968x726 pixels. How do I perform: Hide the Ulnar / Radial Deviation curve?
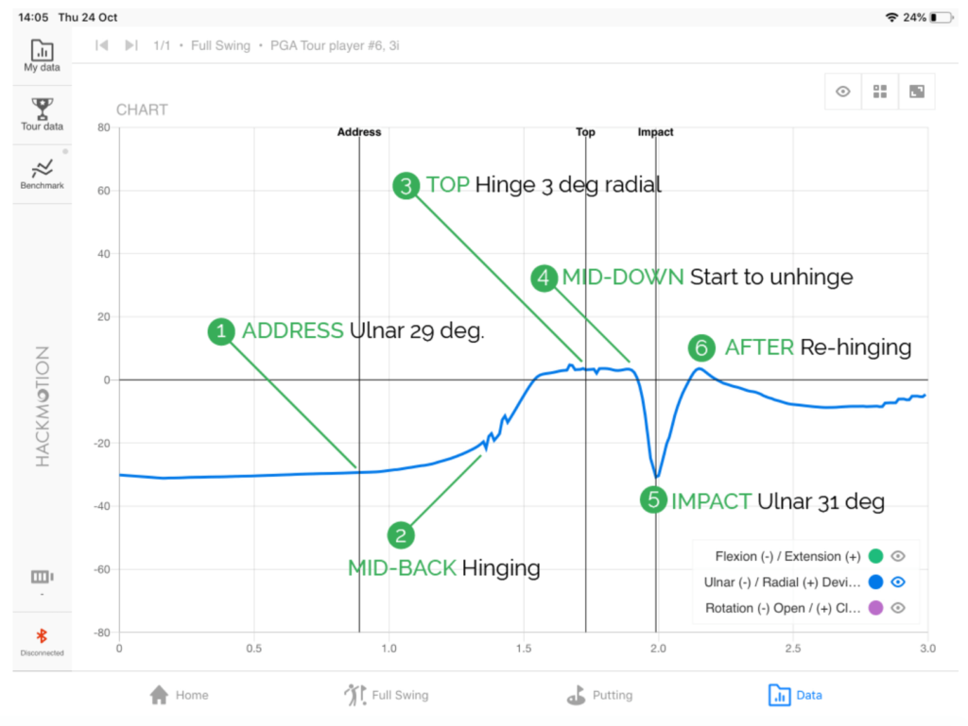[x=899, y=582]
